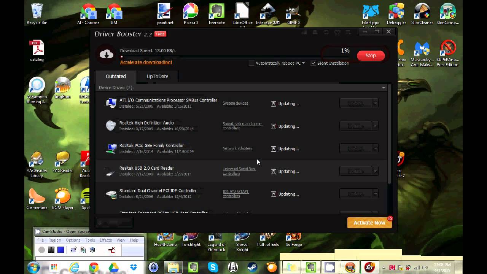487x274 pixels.
Task: Open Skype from the taskbar
Action: point(213,267)
